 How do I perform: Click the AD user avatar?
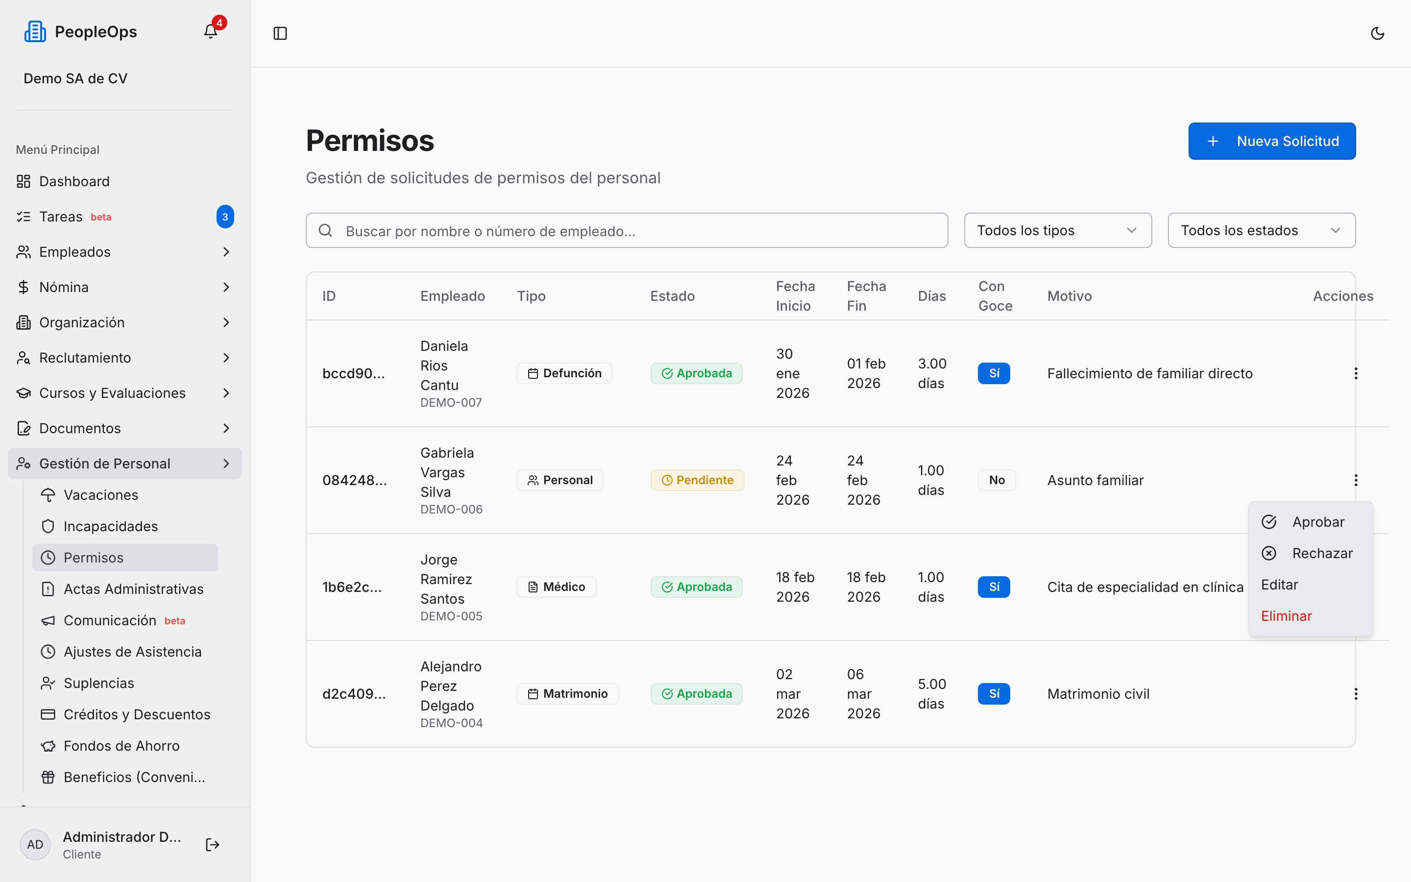coord(35,845)
